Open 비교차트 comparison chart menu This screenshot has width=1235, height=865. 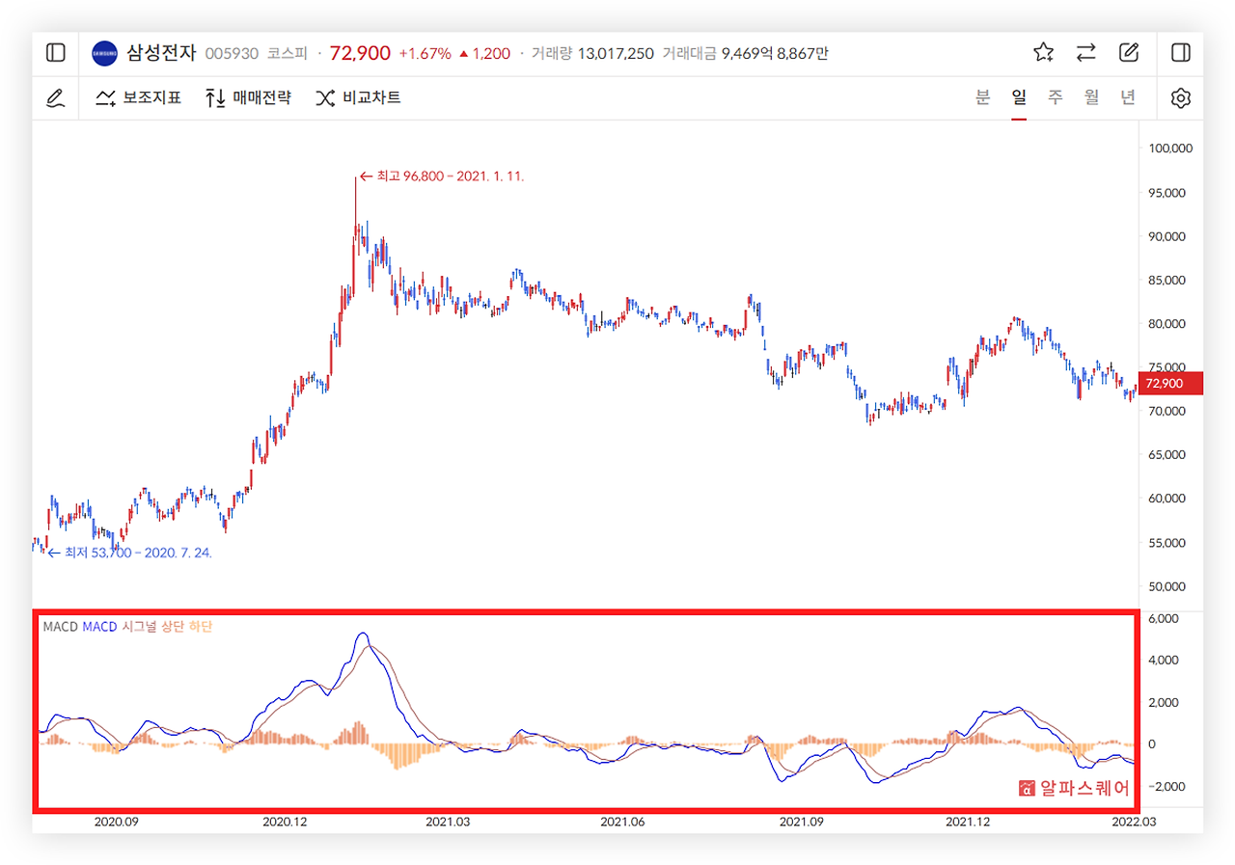coord(358,97)
